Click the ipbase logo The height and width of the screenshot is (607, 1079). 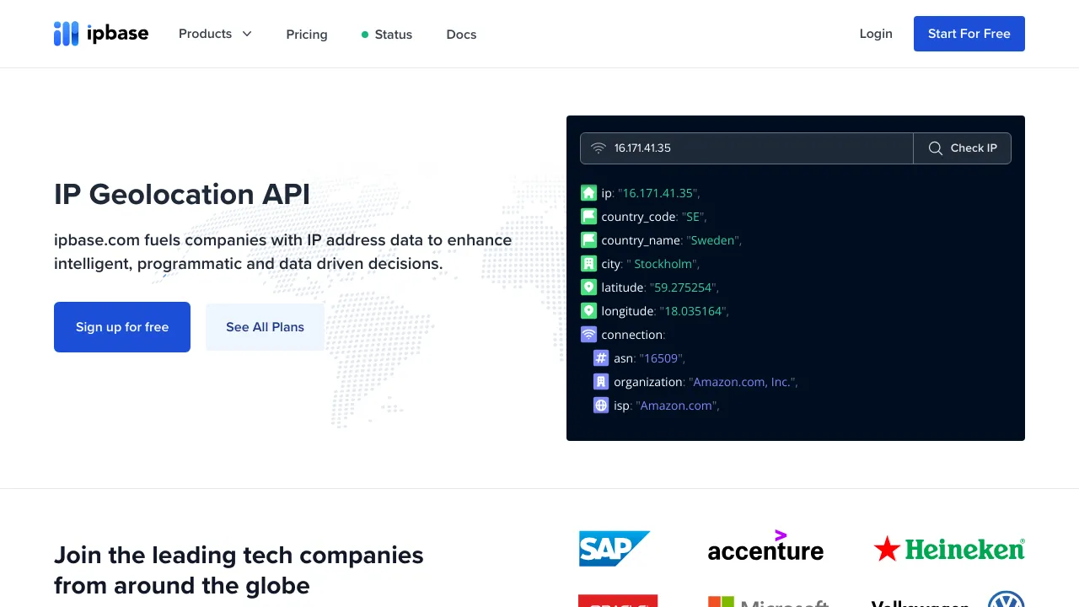(101, 34)
